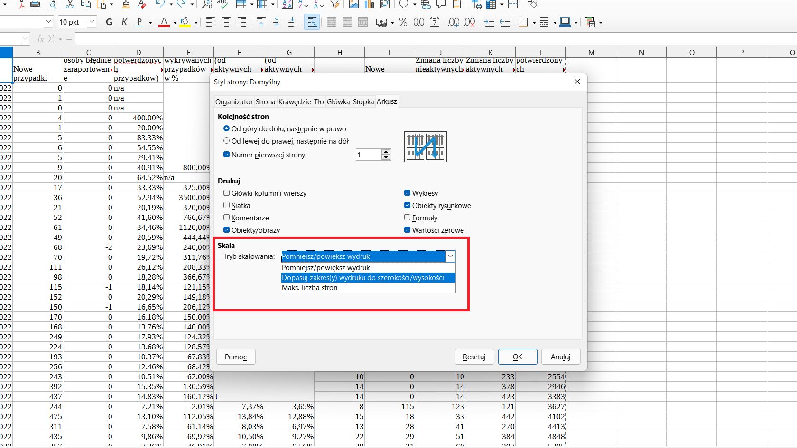Open the conditional formatting icon
797x448 pixels.
590,22
